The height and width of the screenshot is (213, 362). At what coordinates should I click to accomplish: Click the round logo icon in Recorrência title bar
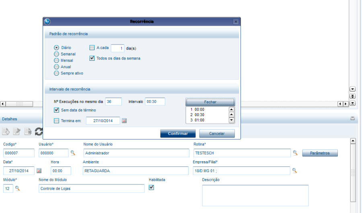point(47,21)
